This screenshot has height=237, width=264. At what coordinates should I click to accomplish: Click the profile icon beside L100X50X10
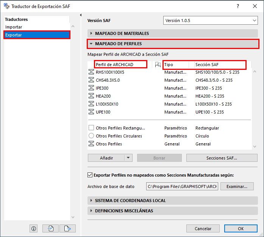point(91,104)
